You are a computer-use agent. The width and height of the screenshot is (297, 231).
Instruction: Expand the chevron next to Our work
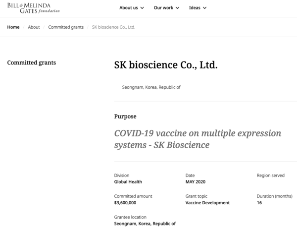click(177, 8)
